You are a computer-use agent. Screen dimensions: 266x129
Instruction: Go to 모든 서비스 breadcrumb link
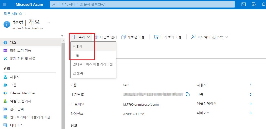point(13,14)
